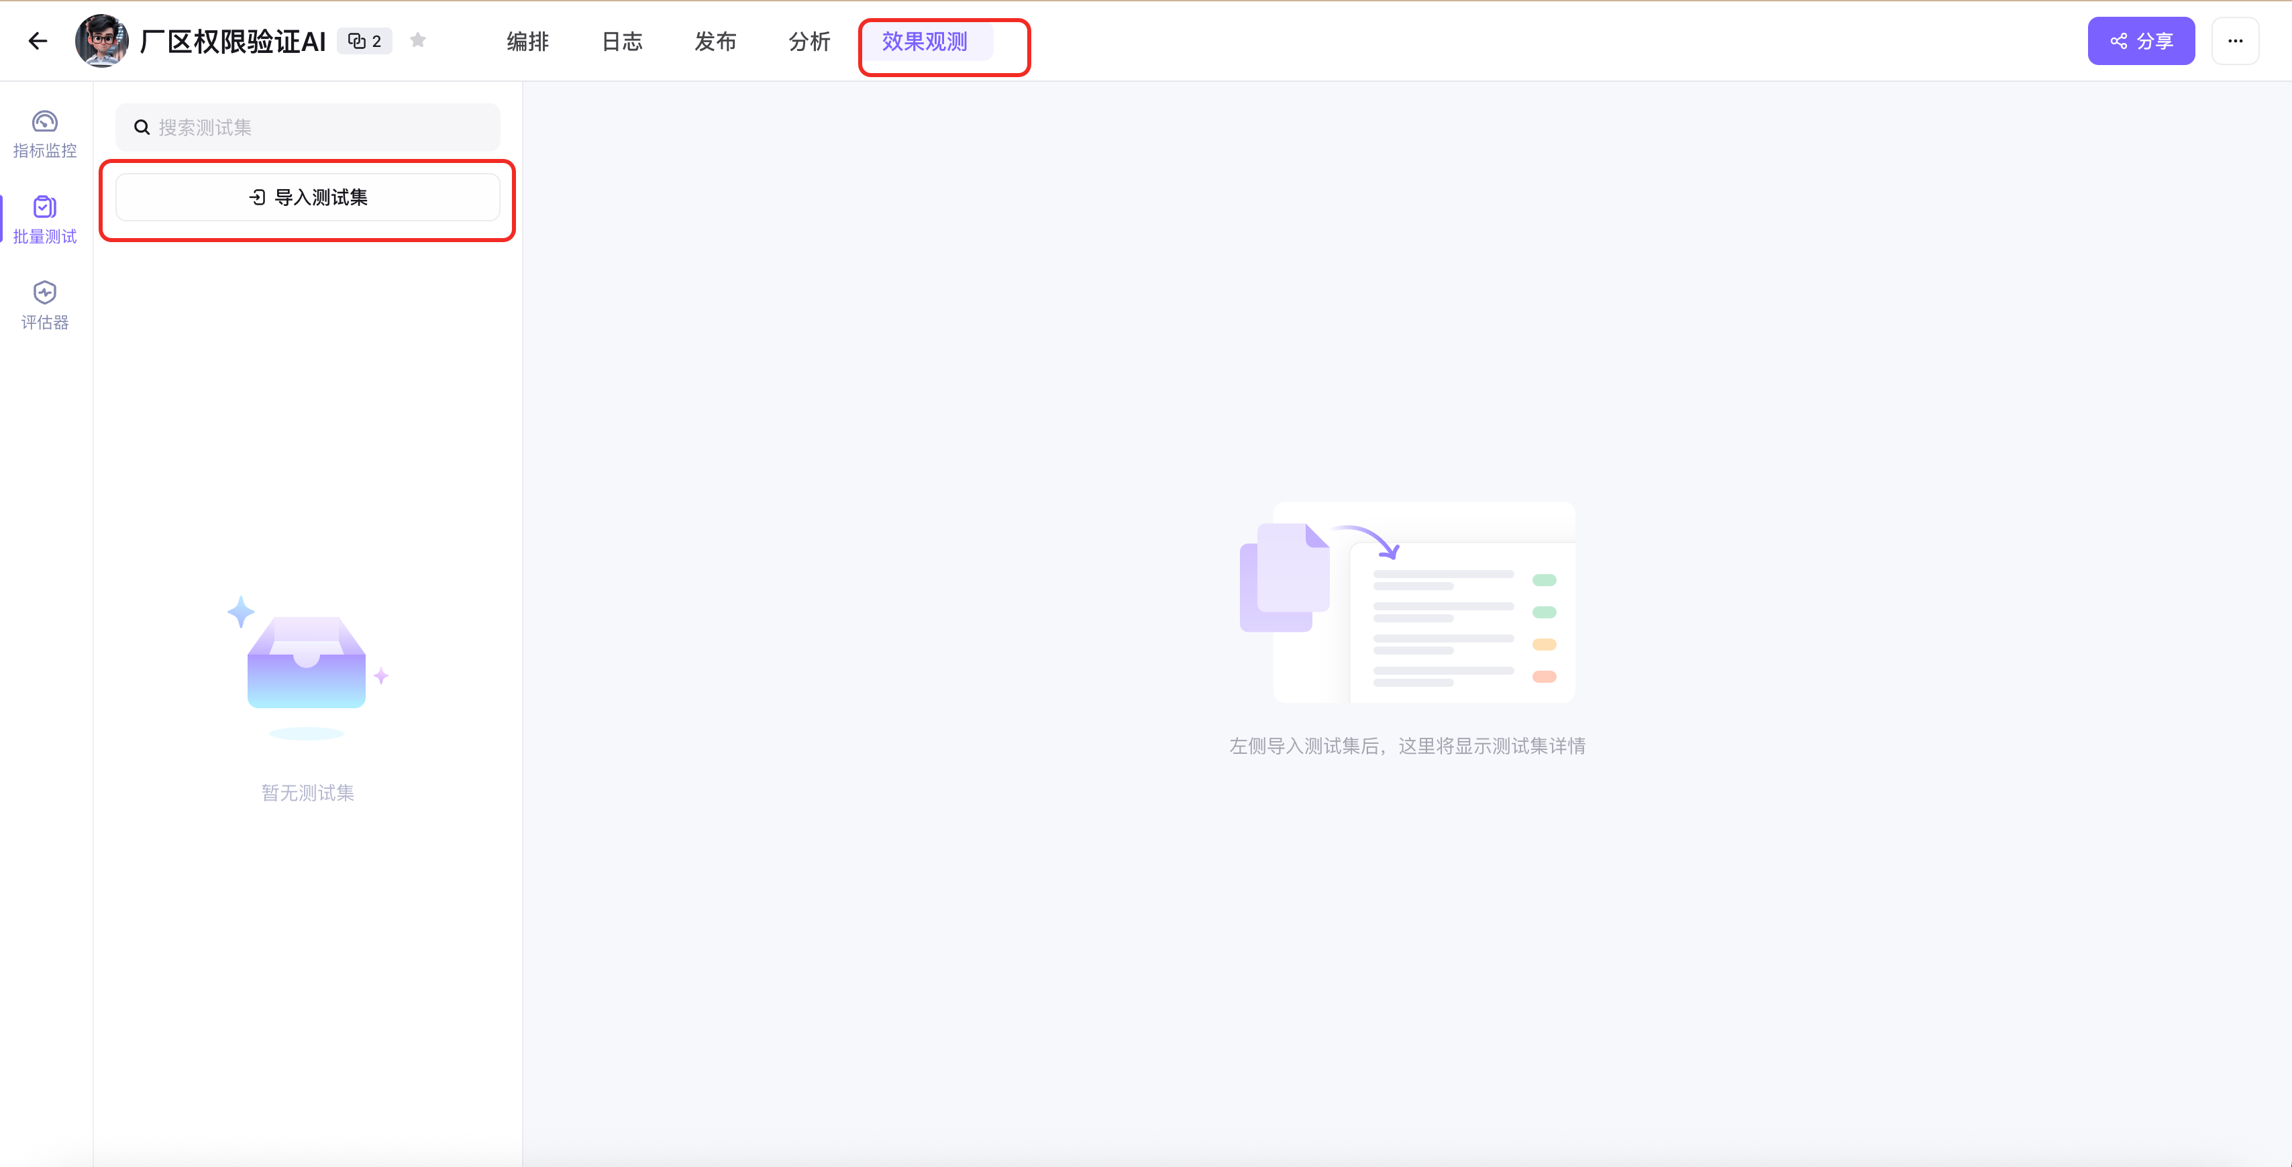Open the 日志 tab

tap(622, 41)
